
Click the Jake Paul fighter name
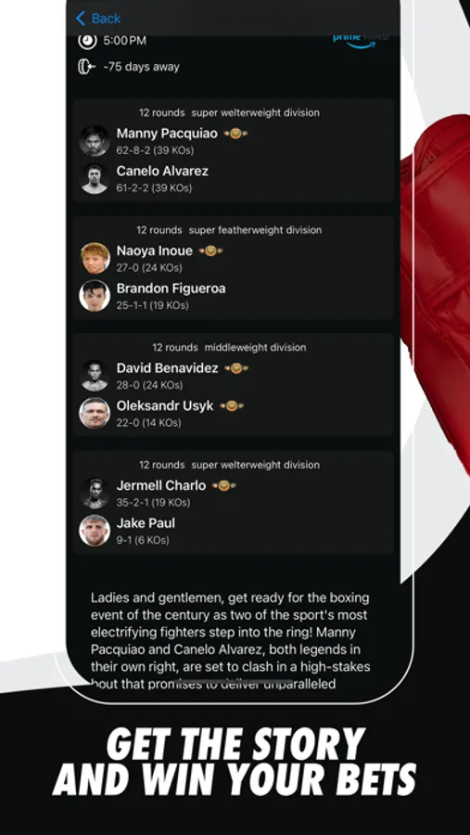[146, 523]
